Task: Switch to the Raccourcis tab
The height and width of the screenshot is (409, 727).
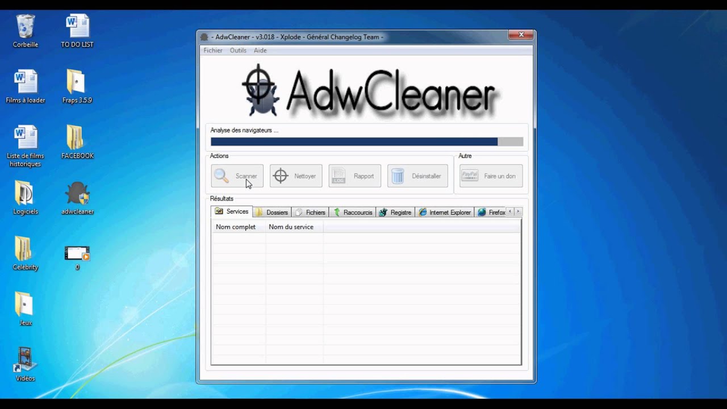Action: point(353,212)
